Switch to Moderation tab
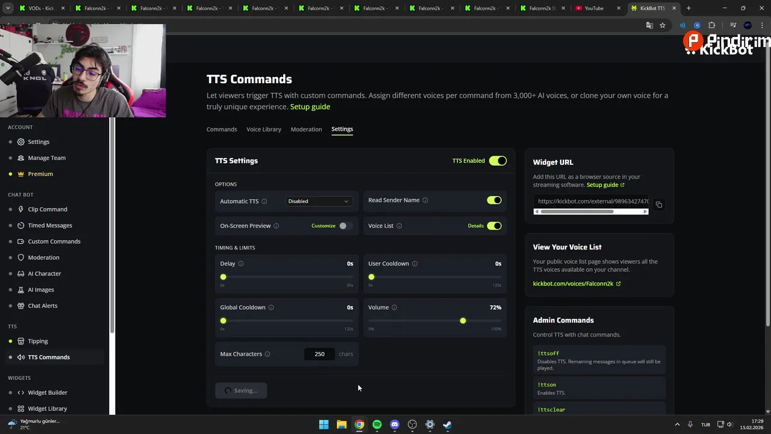The image size is (771, 434). pos(306,130)
